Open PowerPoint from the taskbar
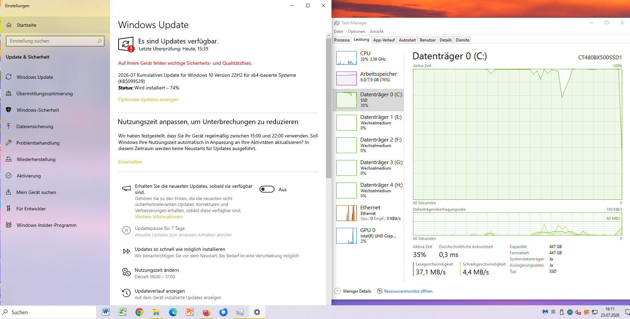The height and width of the screenshot is (319, 630). (190, 312)
